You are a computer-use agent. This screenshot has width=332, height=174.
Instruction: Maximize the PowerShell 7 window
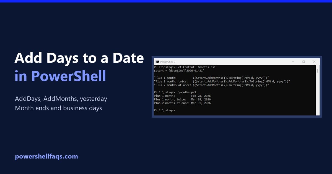click(x=304, y=62)
